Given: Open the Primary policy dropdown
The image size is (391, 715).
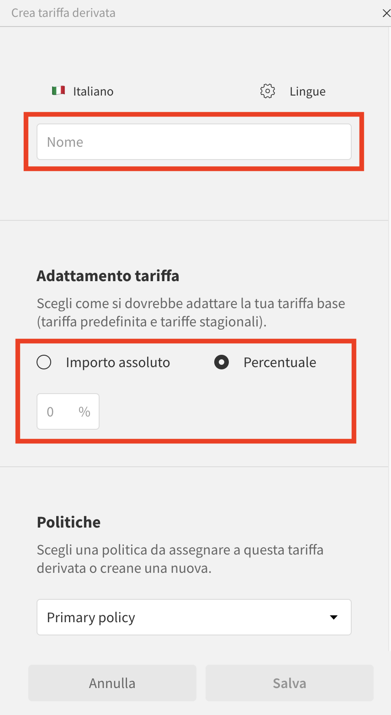Looking at the screenshot, I should 194,617.
